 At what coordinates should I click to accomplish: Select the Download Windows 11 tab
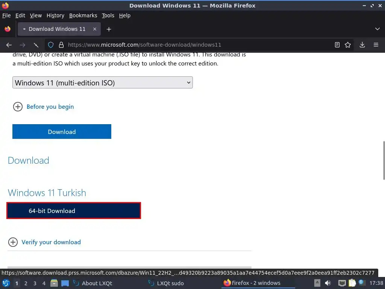pos(59,29)
